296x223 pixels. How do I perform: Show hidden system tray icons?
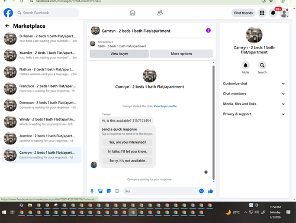245,212
